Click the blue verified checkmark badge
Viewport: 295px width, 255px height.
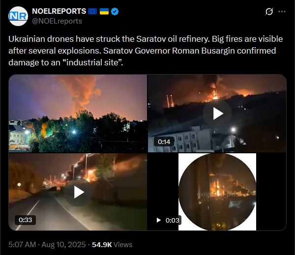coord(115,11)
